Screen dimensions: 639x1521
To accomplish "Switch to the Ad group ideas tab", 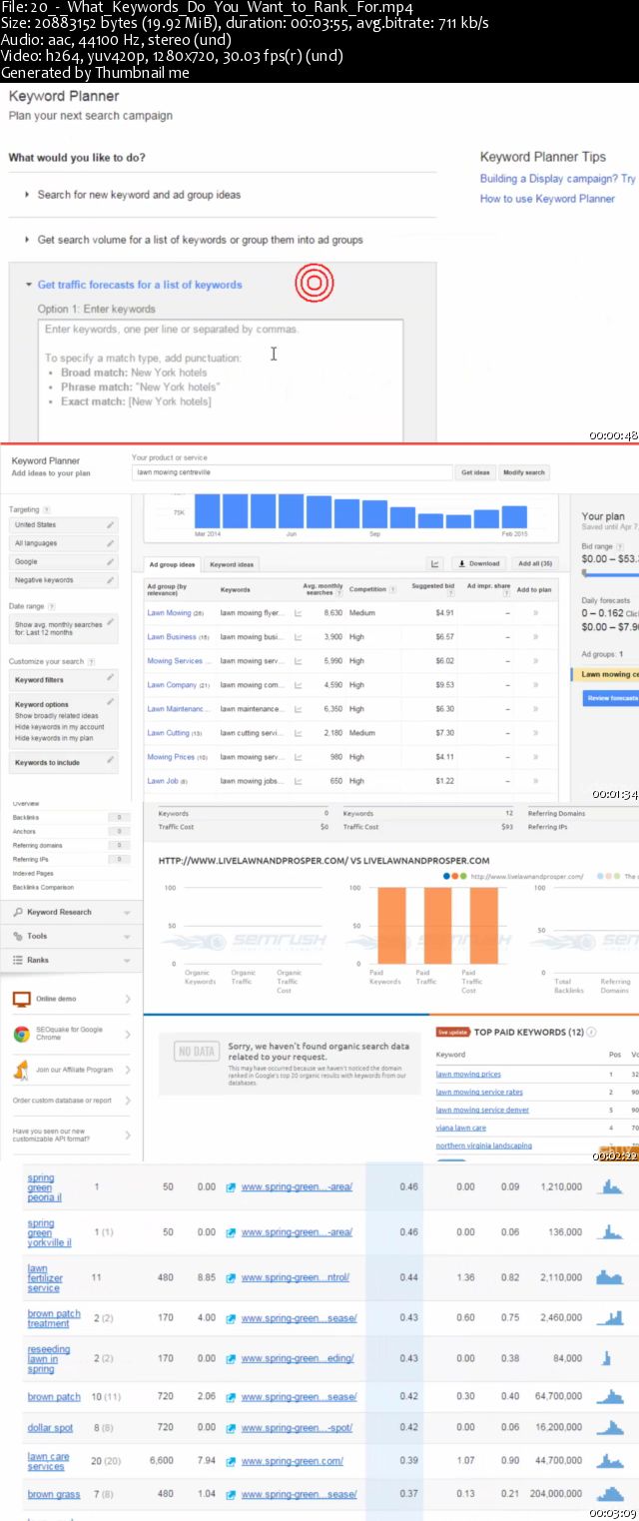I will [x=172, y=564].
